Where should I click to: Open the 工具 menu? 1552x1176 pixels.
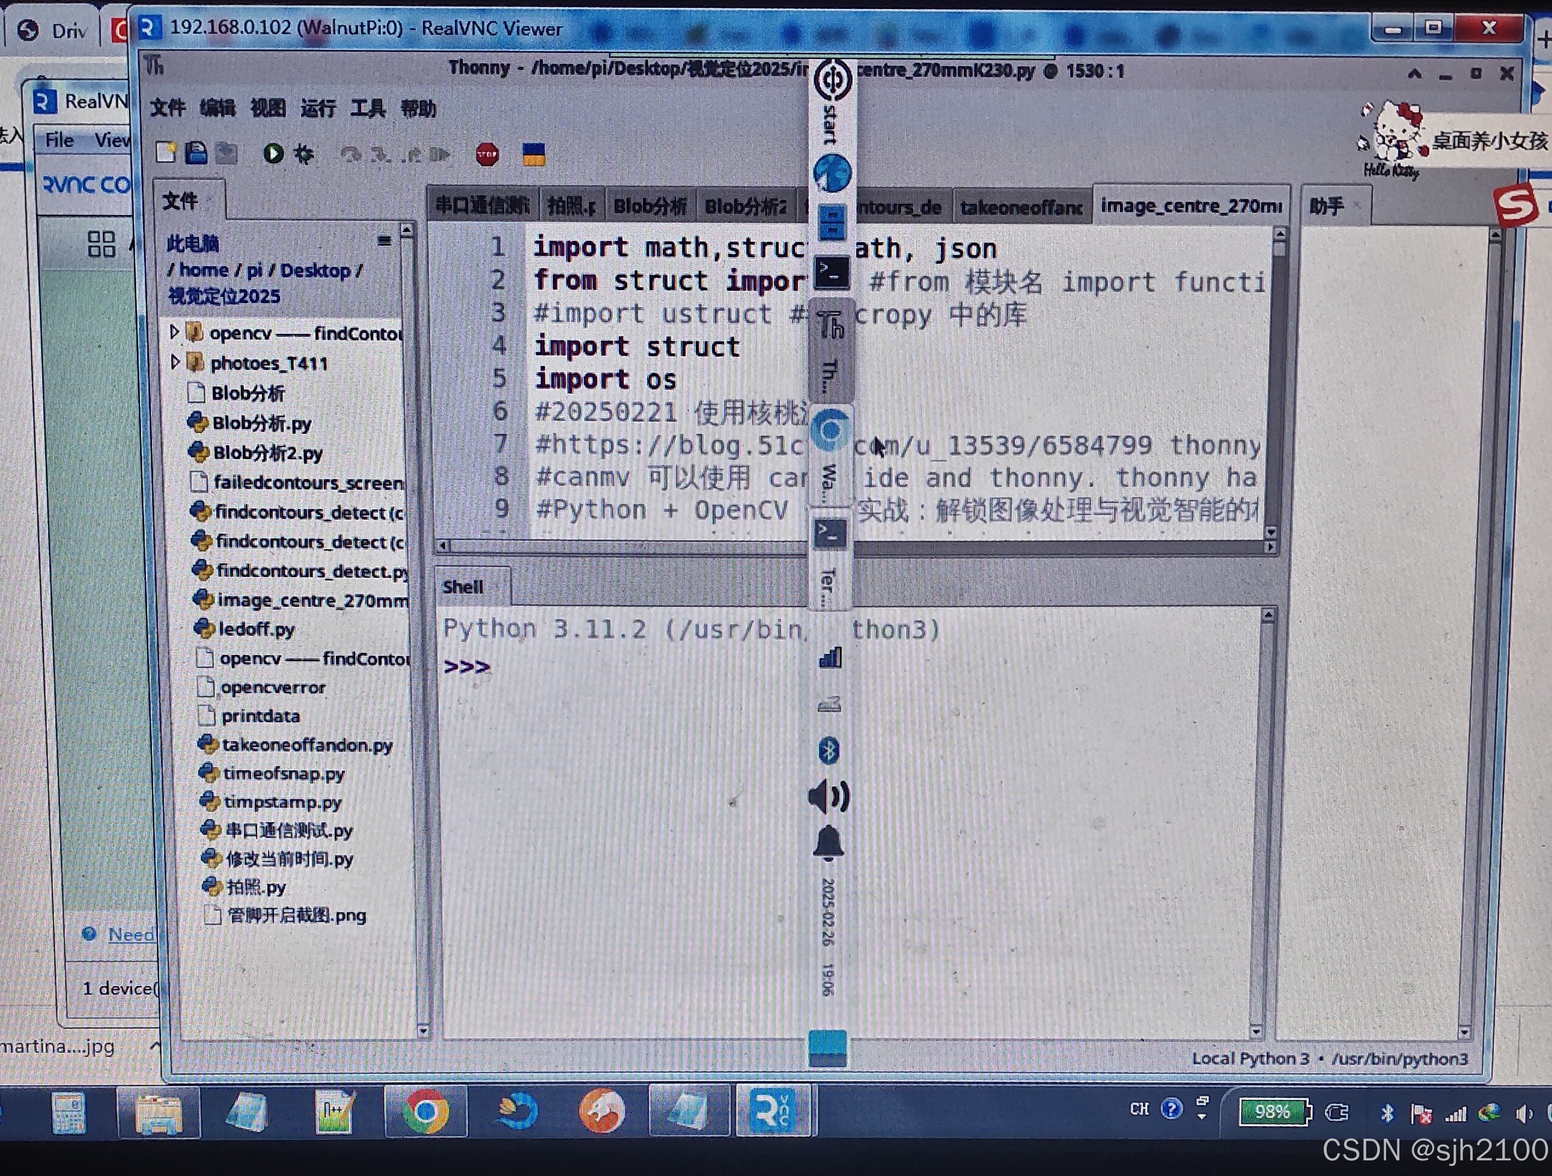pyautogui.click(x=368, y=109)
